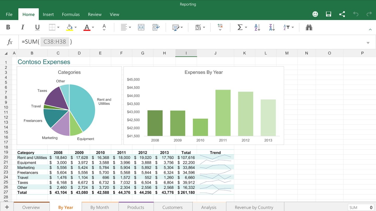Open Find using the binoculars icon
This screenshot has height=211, width=376.
pos(309,27)
